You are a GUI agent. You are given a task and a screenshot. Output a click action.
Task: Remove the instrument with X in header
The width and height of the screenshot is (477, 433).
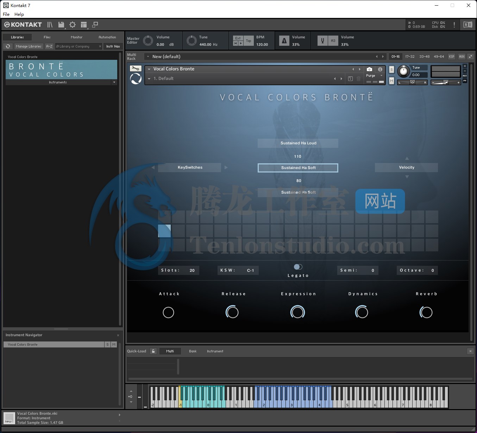click(x=465, y=66)
